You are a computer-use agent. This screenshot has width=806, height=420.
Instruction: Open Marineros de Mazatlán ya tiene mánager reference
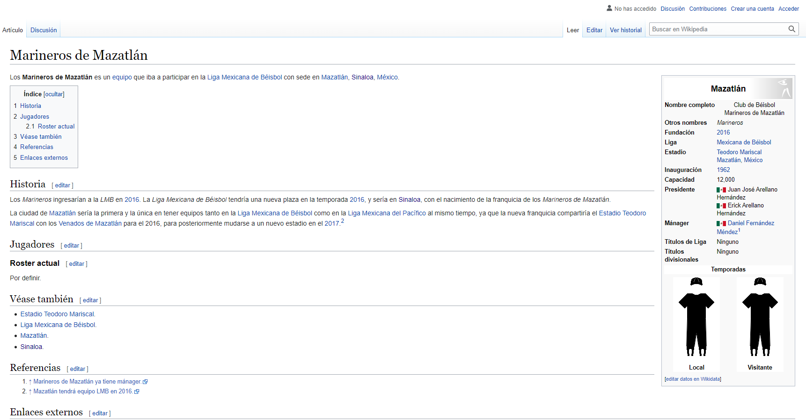[87, 382]
